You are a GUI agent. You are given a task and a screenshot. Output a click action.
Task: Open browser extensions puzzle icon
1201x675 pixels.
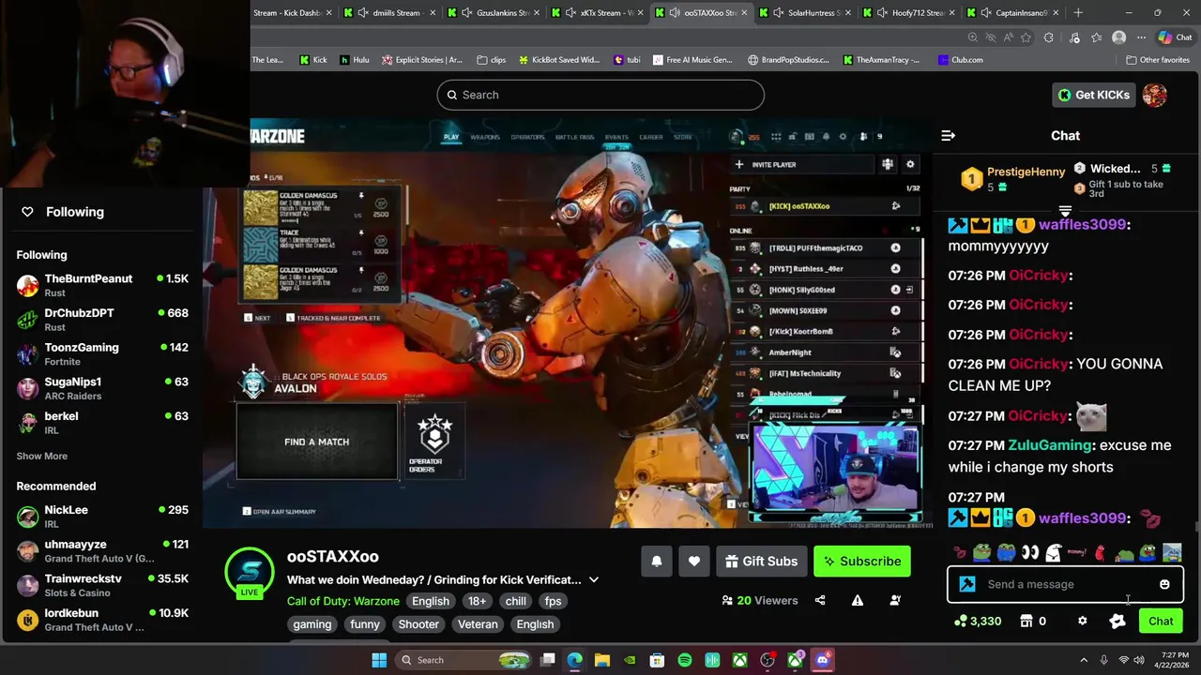click(1049, 37)
